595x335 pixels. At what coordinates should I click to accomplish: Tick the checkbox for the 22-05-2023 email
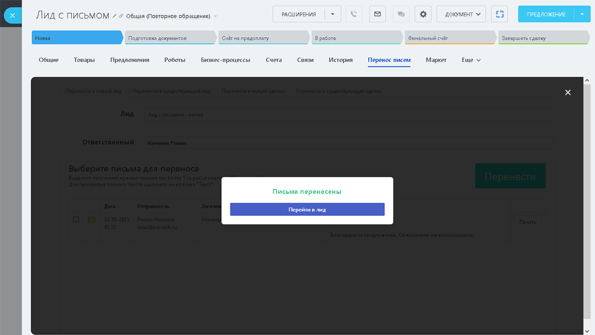[76, 219]
